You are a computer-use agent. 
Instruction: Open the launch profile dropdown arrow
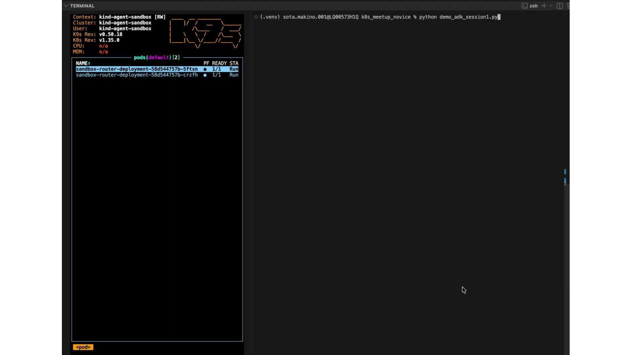[x=550, y=6]
